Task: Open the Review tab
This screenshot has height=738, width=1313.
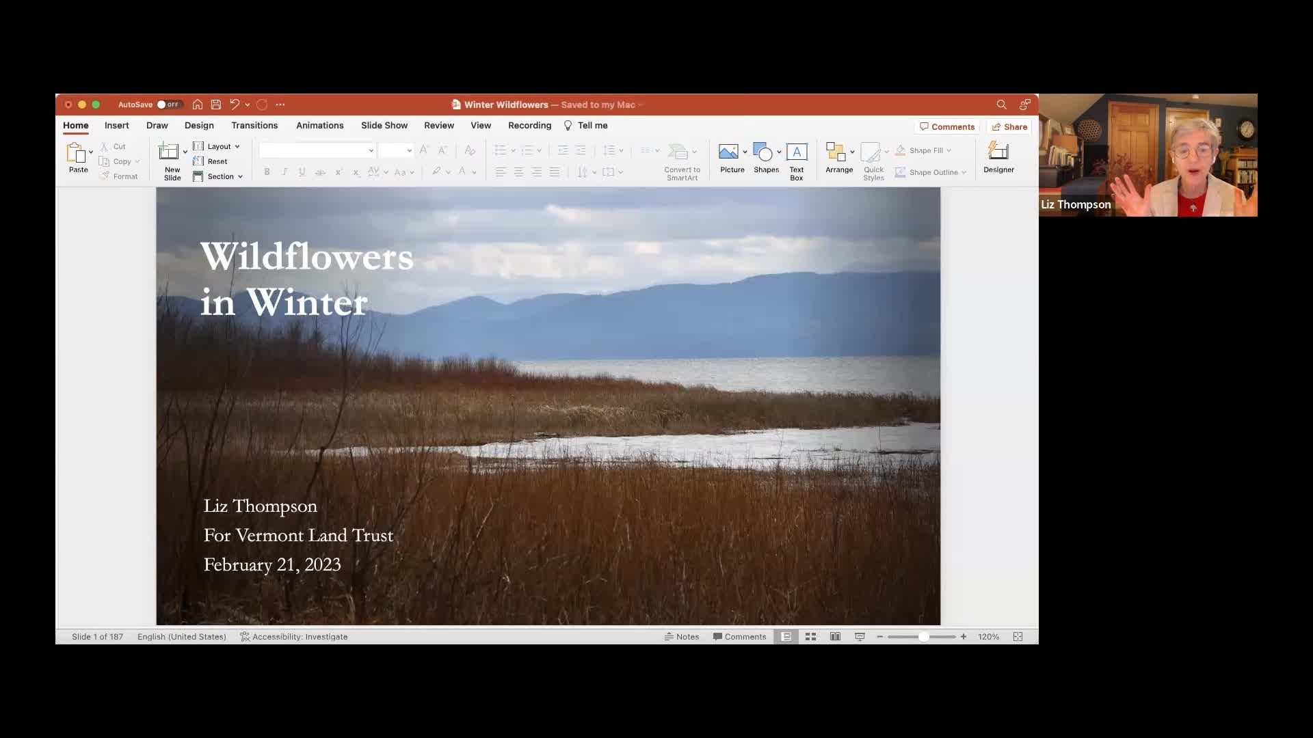Action: (x=439, y=126)
